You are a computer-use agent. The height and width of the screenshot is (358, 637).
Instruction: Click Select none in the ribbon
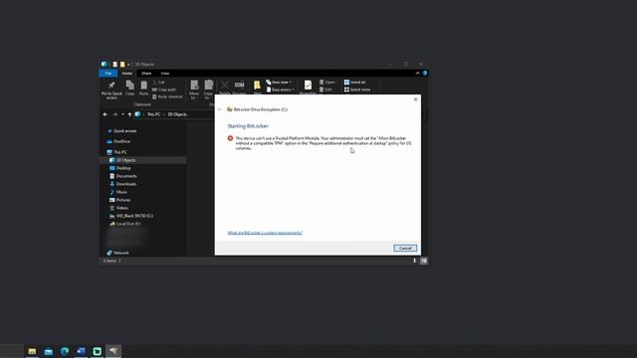click(357, 89)
